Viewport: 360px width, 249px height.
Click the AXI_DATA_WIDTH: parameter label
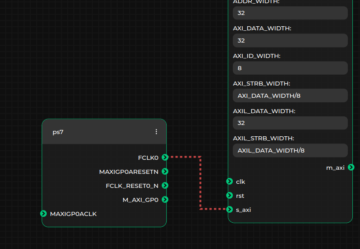pyautogui.click(x=262, y=28)
